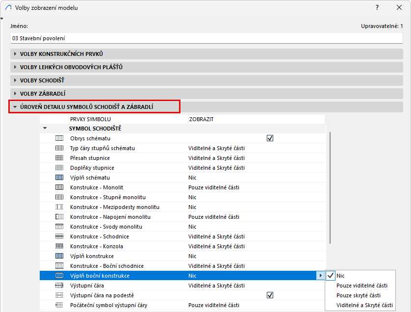The width and height of the screenshot is (411, 312).
Task: Click Konstrukce - Mezipodesty monolitu value Nic
Action: 192,207
